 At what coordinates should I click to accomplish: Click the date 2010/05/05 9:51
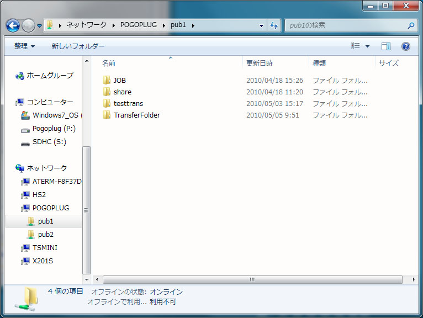(272, 115)
